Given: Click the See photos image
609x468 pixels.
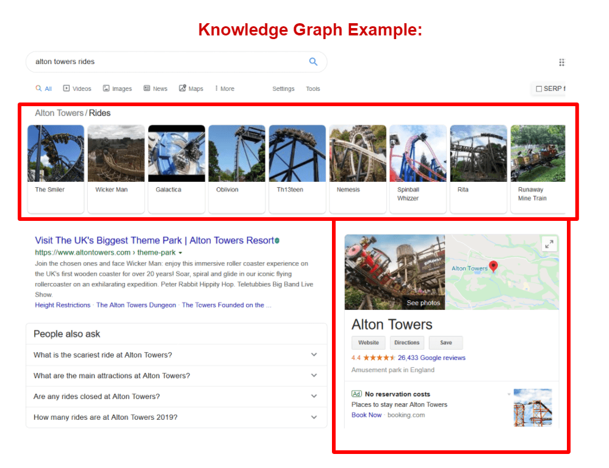Looking at the screenshot, I should click(395, 272).
